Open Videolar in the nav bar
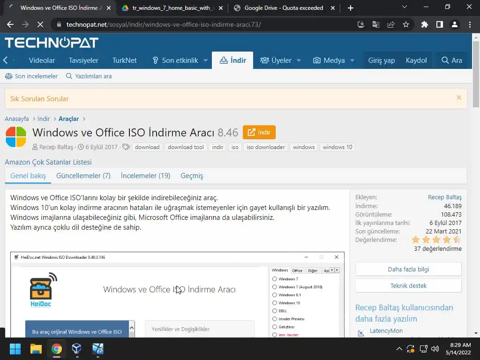 coord(42,60)
